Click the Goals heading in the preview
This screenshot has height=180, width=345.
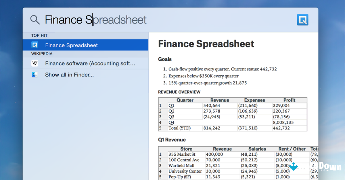tap(165, 59)
